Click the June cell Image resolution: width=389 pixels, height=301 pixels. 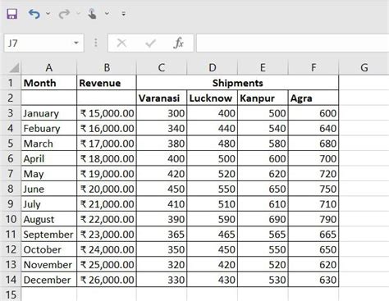click(49, 189)
